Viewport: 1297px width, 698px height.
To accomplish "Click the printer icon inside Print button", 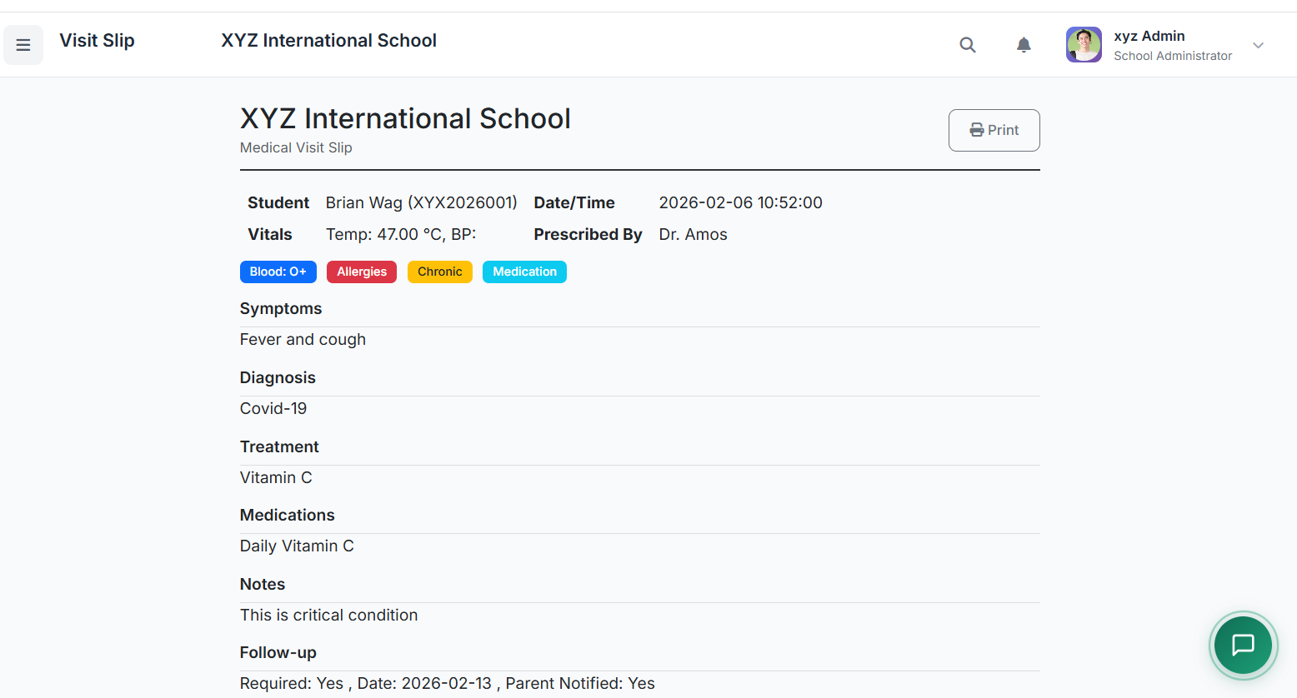I will 977,130.
